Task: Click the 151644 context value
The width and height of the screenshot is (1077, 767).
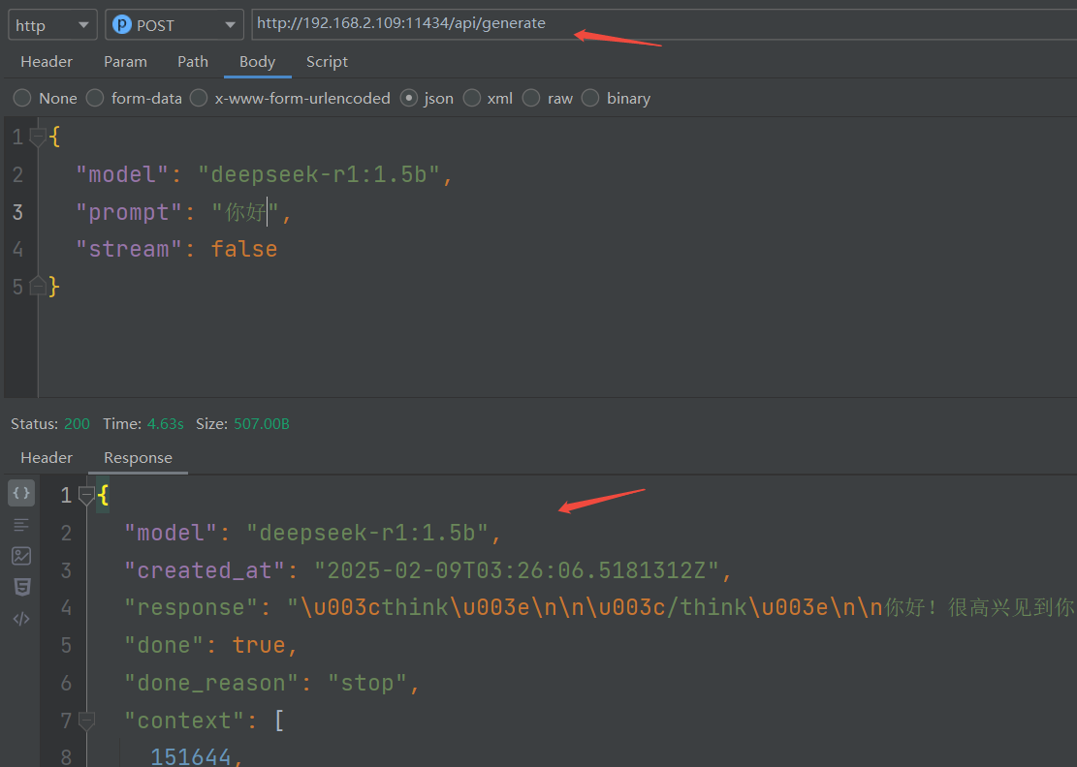Action: (x=191, y=756)
